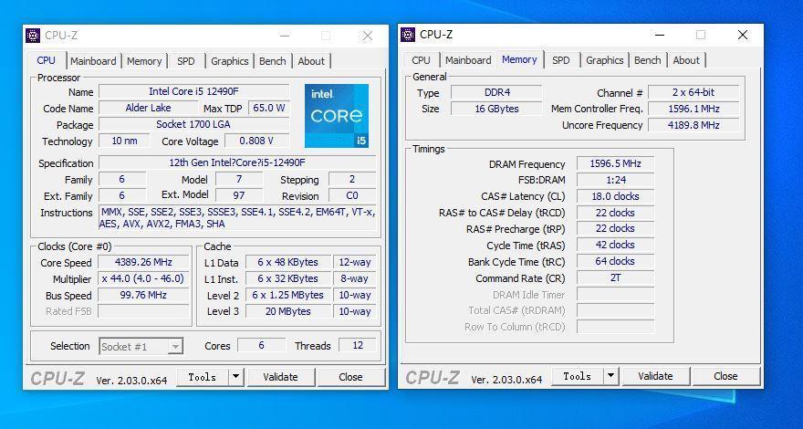The width and height of the screenshot is (803, 429).
Task: Open Graphics tab in right CPU-Z window
Action: [604, 60]
